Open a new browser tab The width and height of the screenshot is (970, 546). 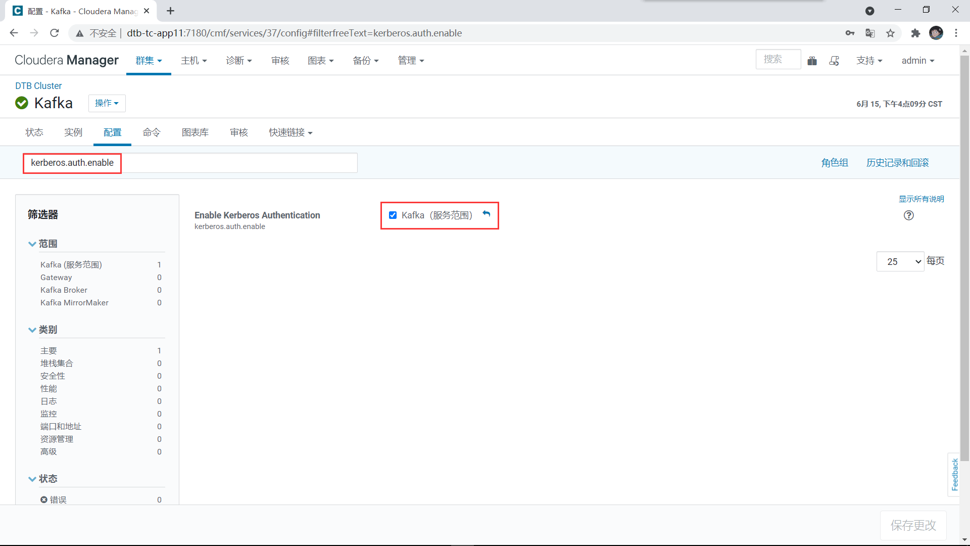tap(171, 11)
